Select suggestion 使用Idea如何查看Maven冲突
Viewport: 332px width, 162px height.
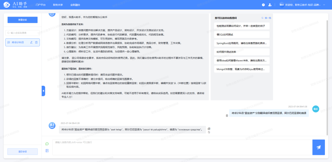pos(242,60)
